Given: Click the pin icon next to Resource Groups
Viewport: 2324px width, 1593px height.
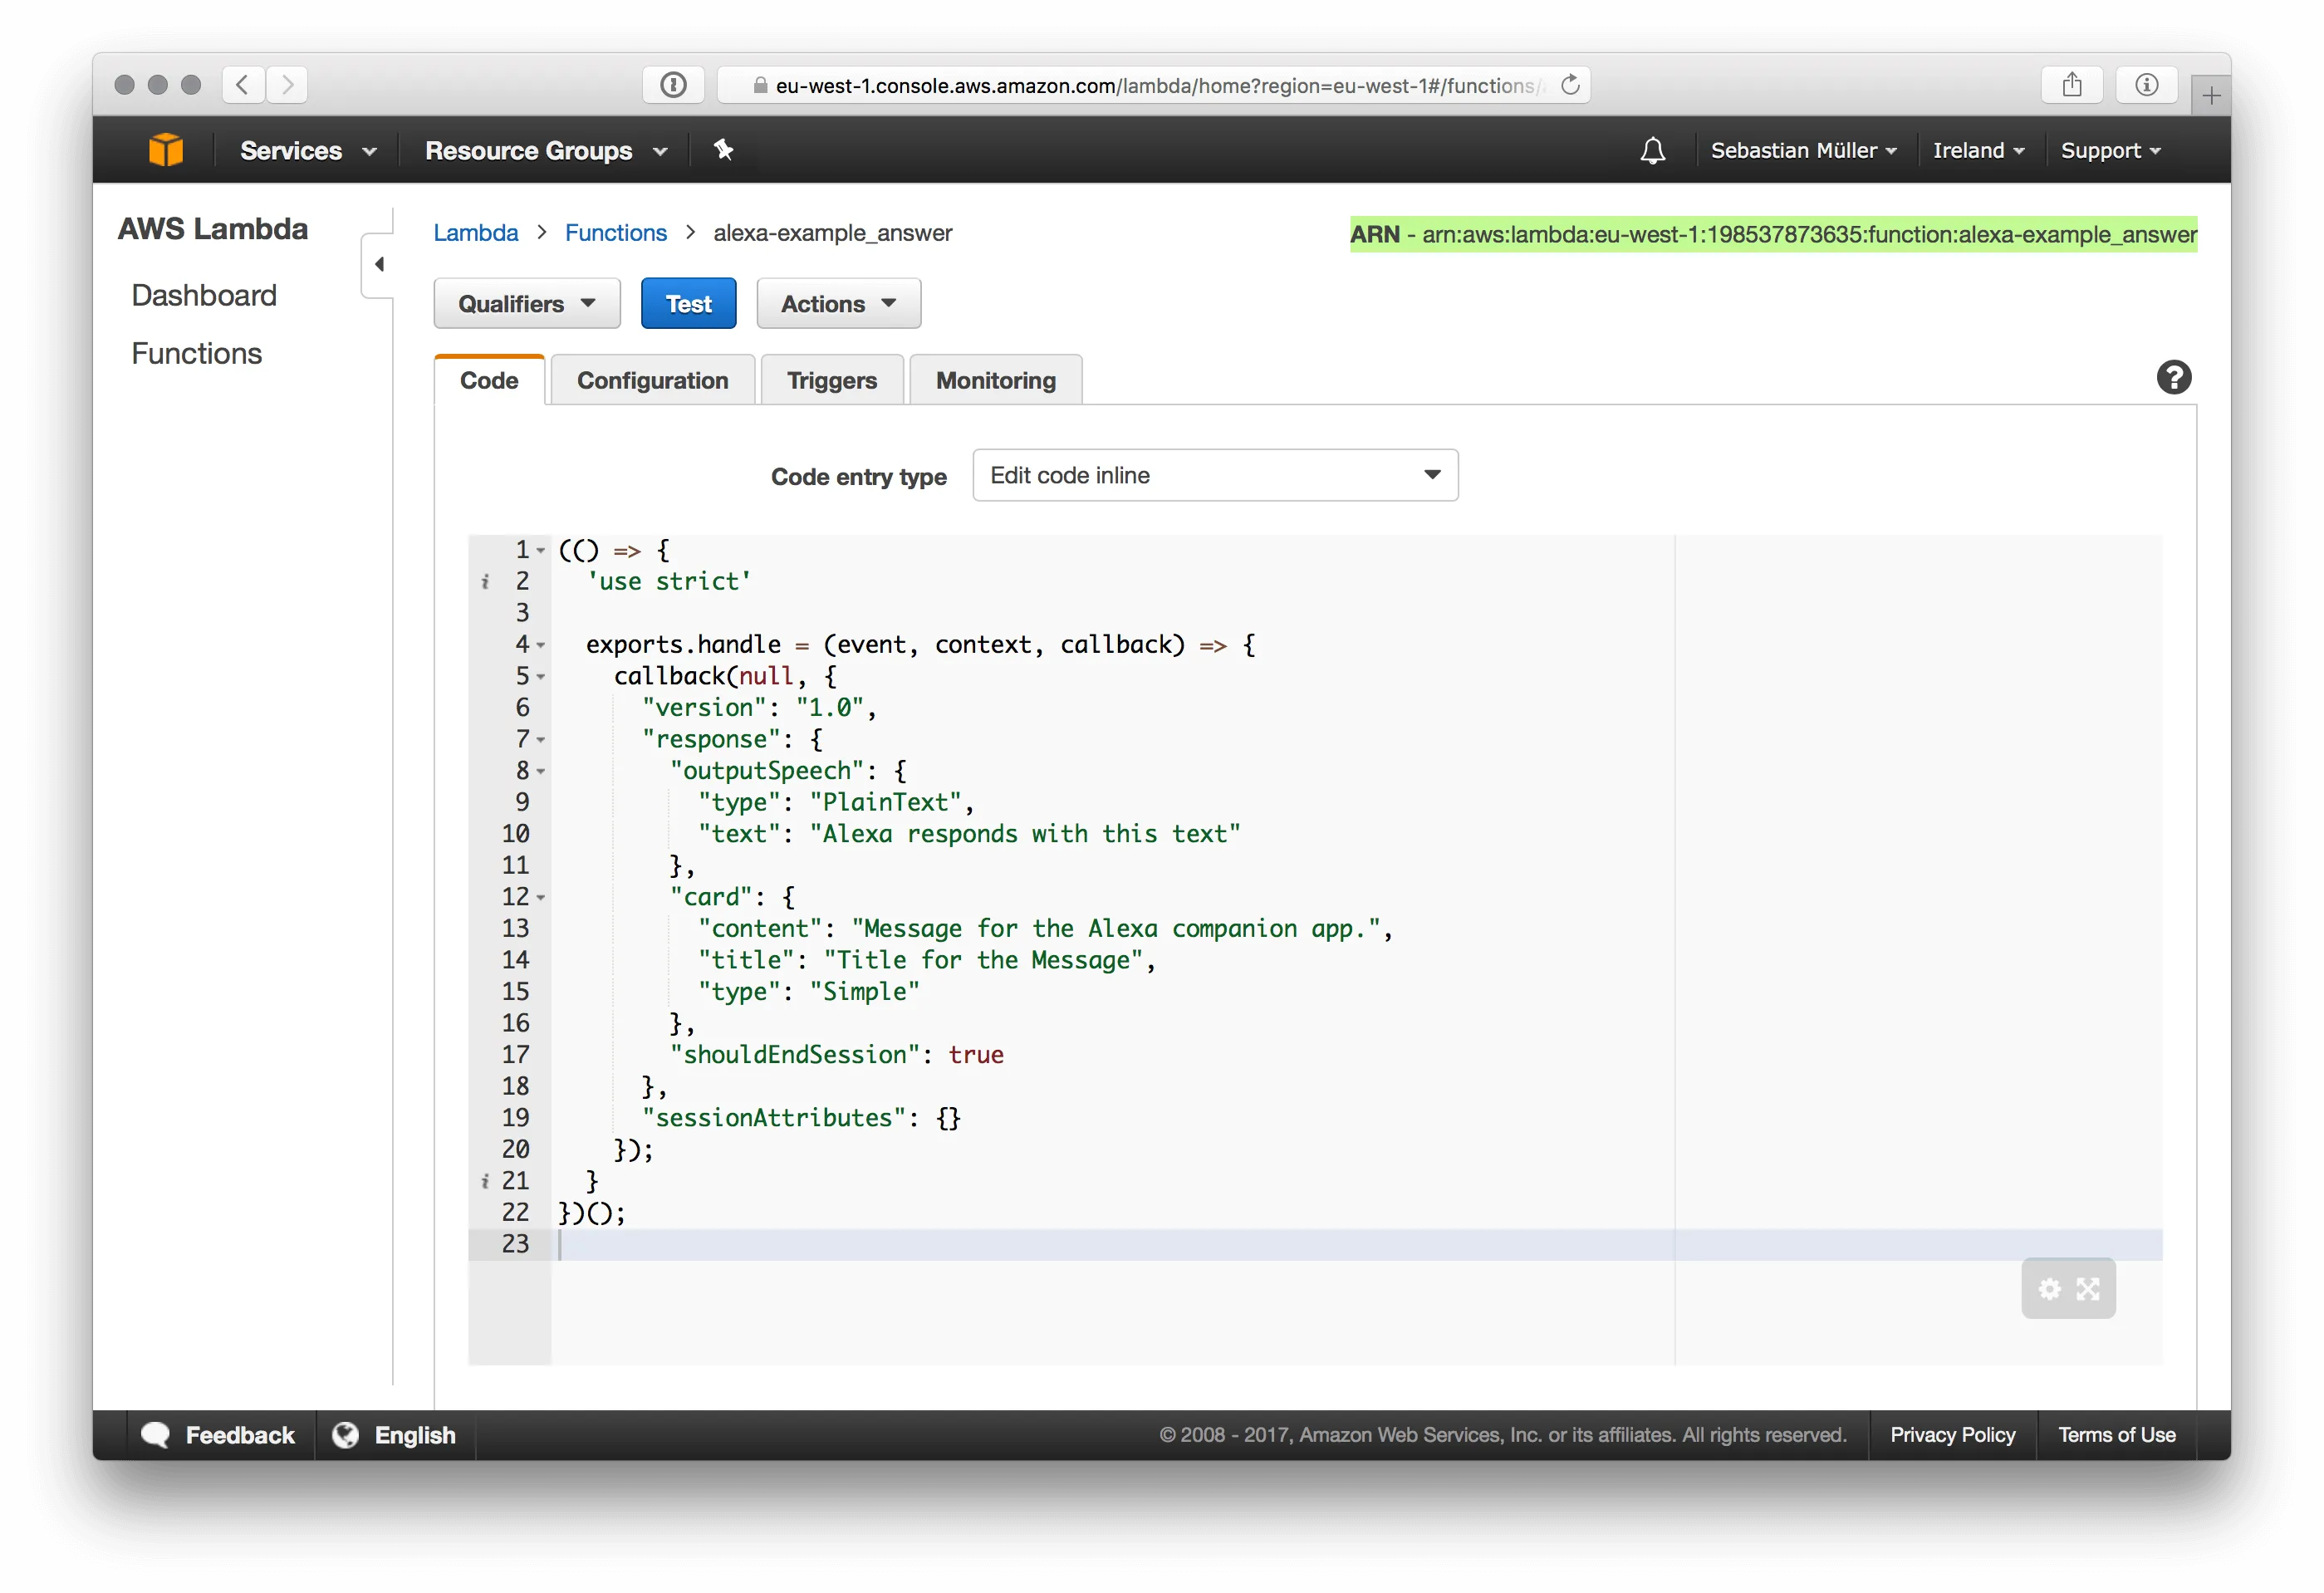Looking at the screenshot, I should pyautogui.click(x=723, y=149).
